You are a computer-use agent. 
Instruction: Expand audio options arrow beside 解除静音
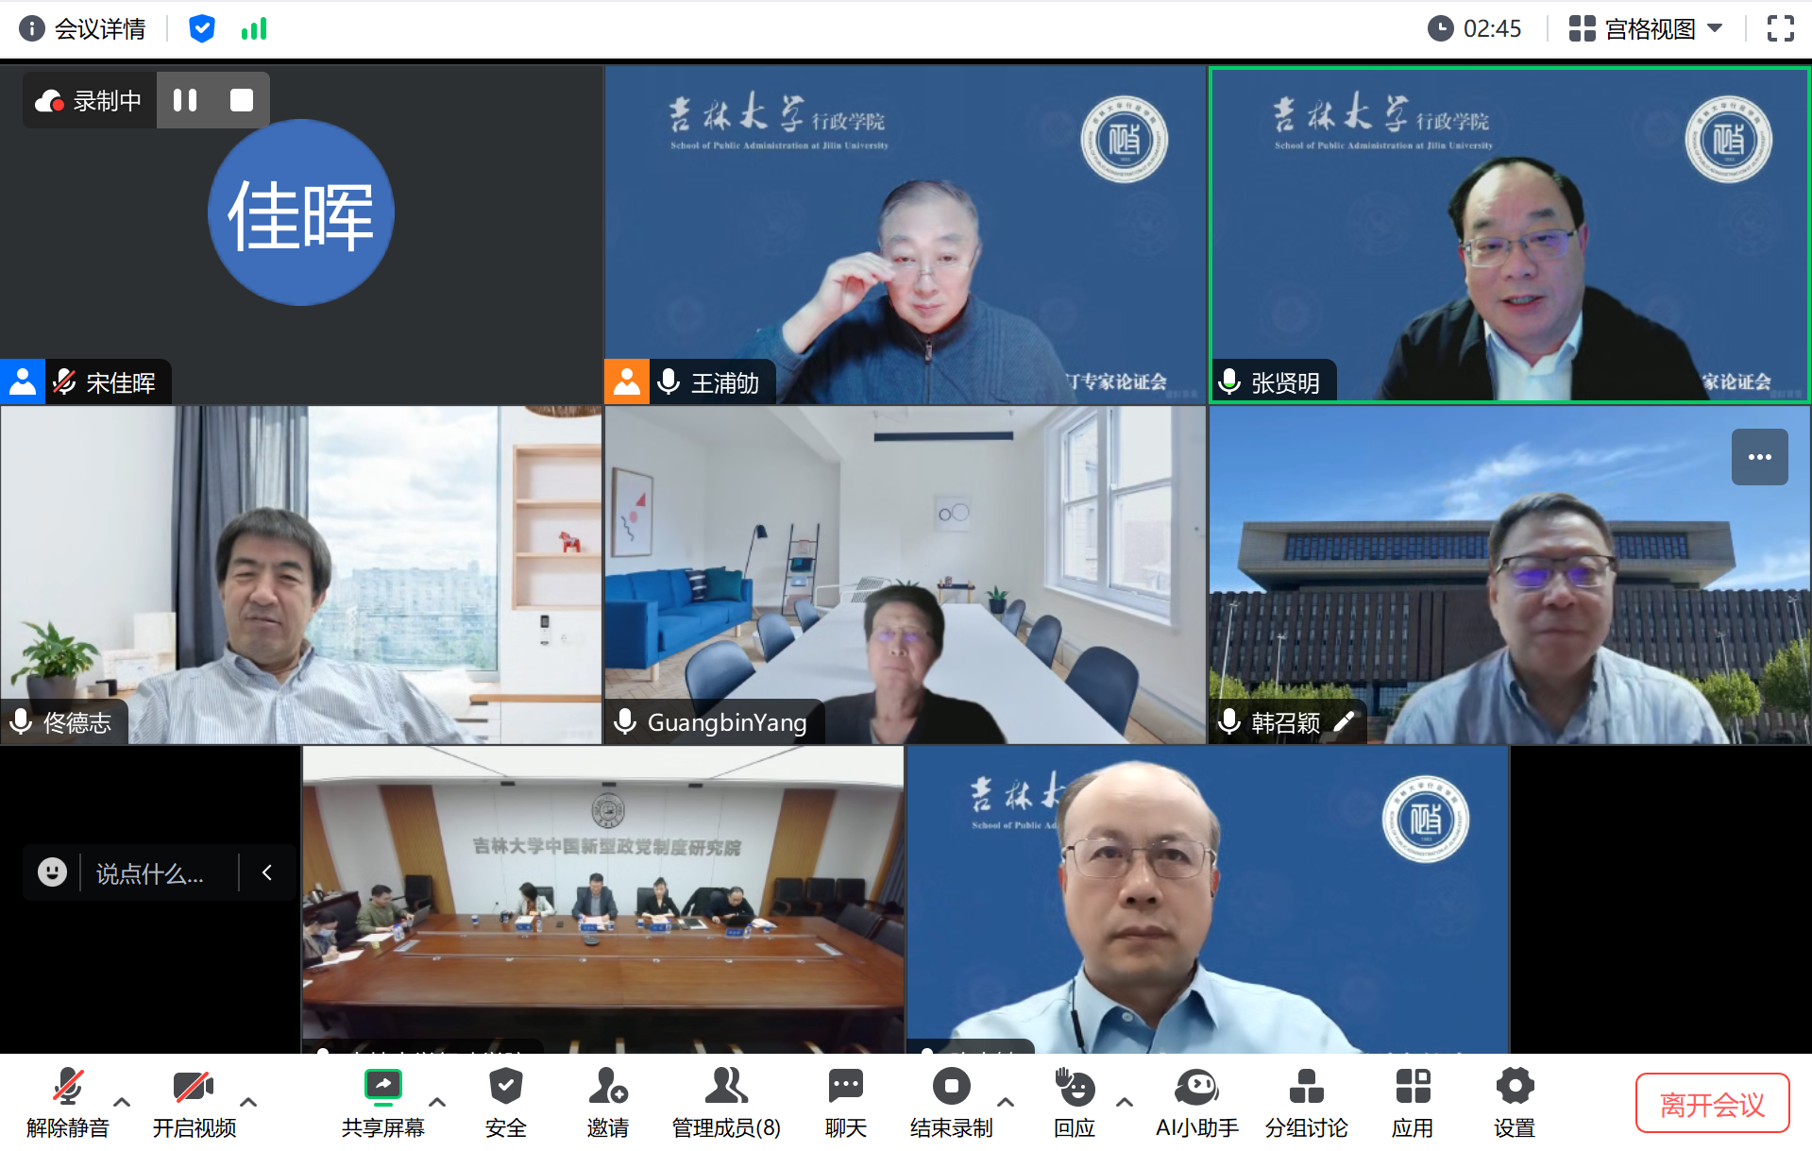(x=122, y=1102)
